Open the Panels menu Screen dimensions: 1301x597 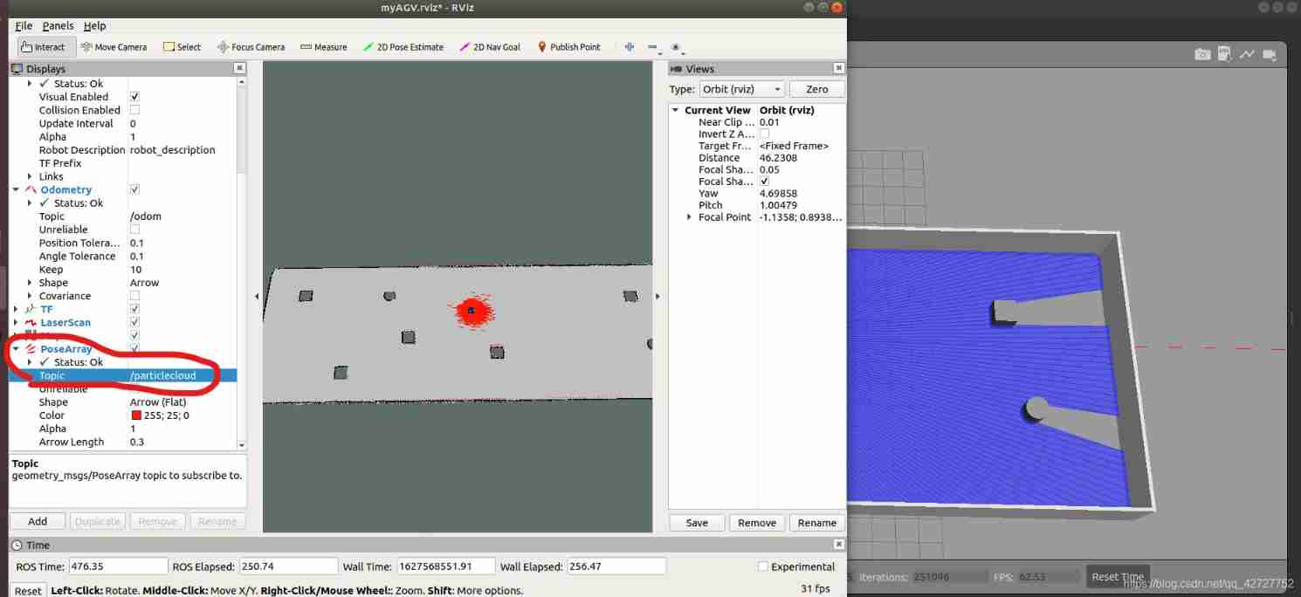click(58, 25)
